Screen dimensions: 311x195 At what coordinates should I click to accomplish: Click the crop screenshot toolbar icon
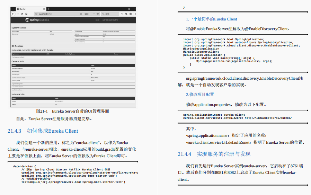(126, 14)
